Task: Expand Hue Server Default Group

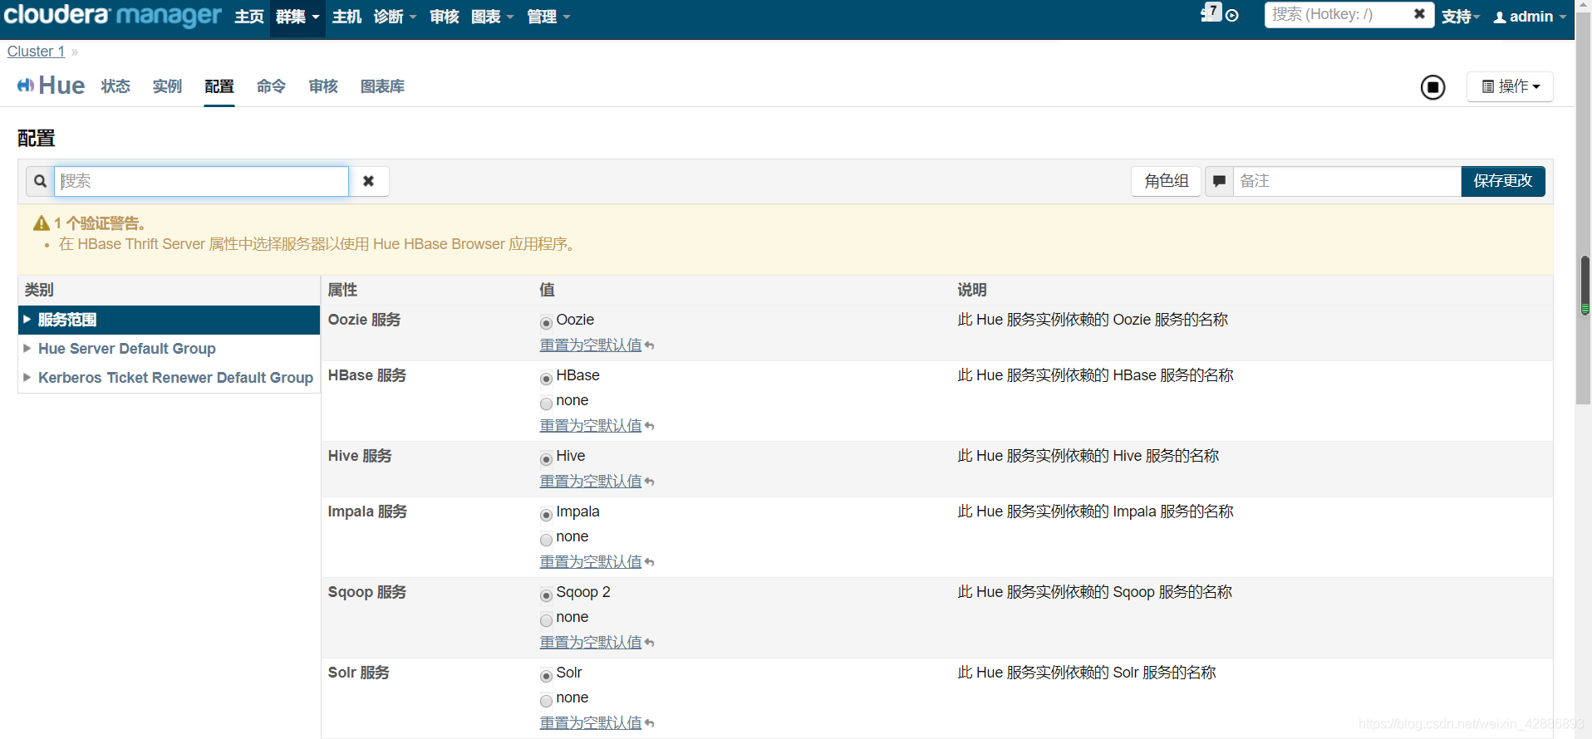Action: (x=169, y=349)
